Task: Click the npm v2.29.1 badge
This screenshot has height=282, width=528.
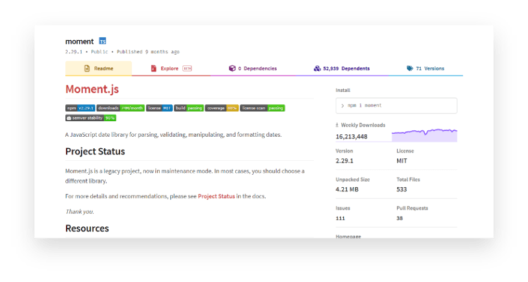Action: click(x=80, y=108)
